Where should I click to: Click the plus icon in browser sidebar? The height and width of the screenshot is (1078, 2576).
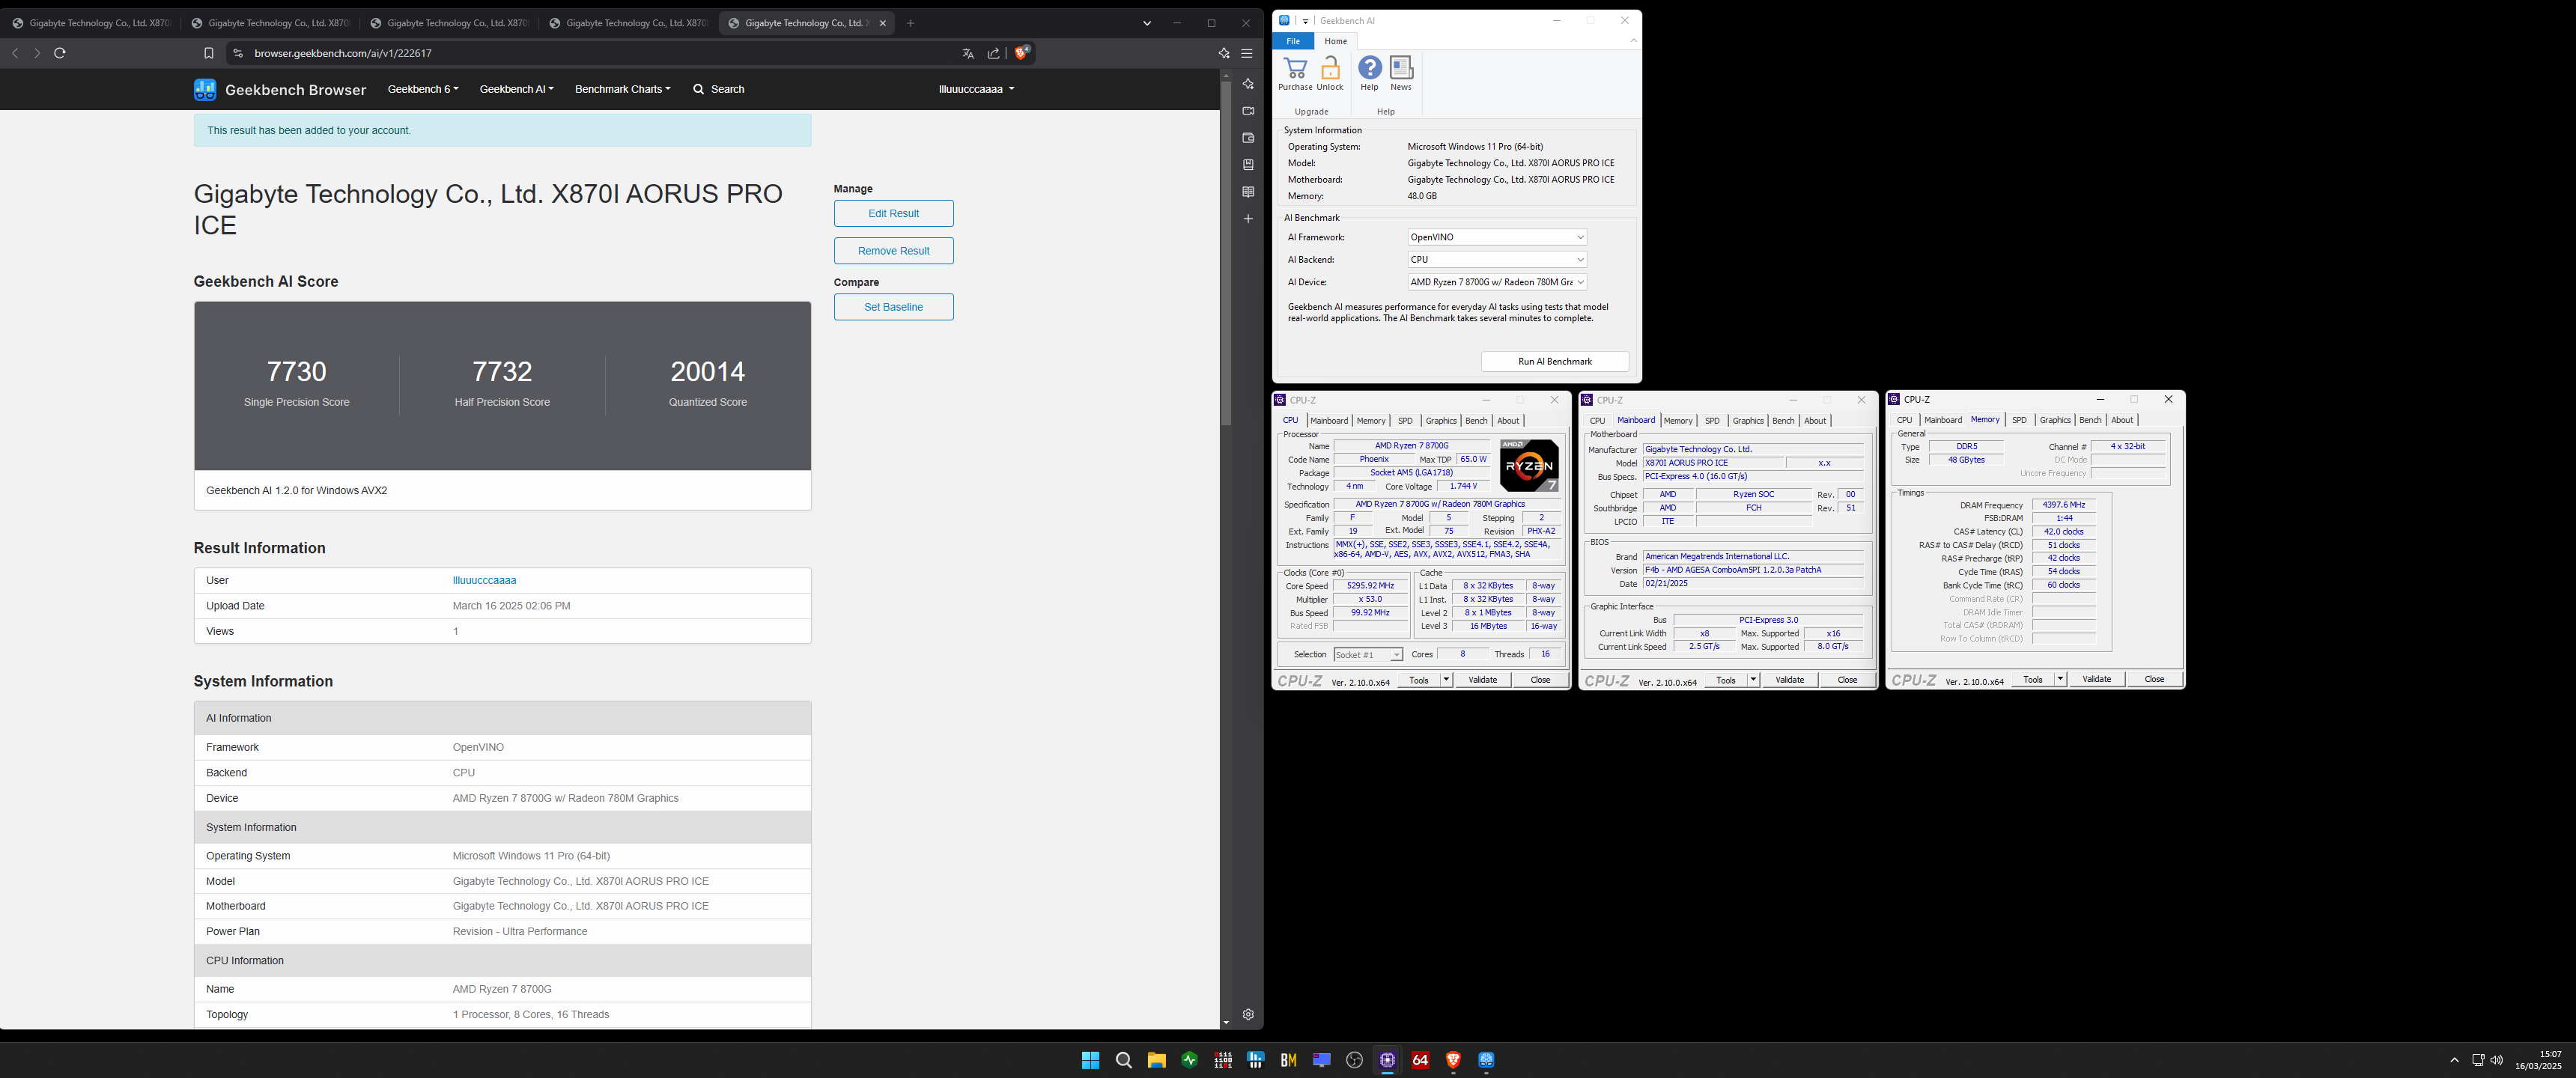click(1248, 219)
